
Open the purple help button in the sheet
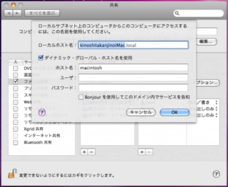point(42,112)
